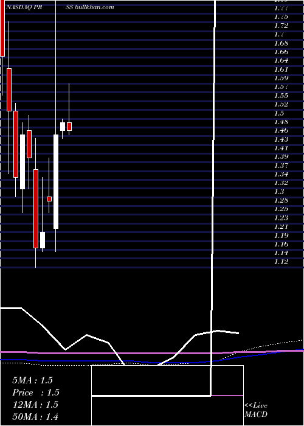Viewport: 304px width, 426px height.
Task: Click the 1.75 price axis label
Action: [x=281, y=17]
